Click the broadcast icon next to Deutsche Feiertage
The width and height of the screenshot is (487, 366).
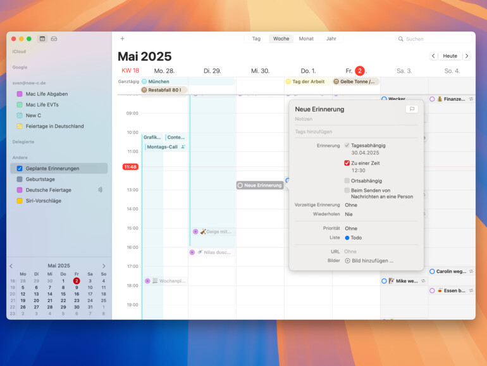[100, 190]
